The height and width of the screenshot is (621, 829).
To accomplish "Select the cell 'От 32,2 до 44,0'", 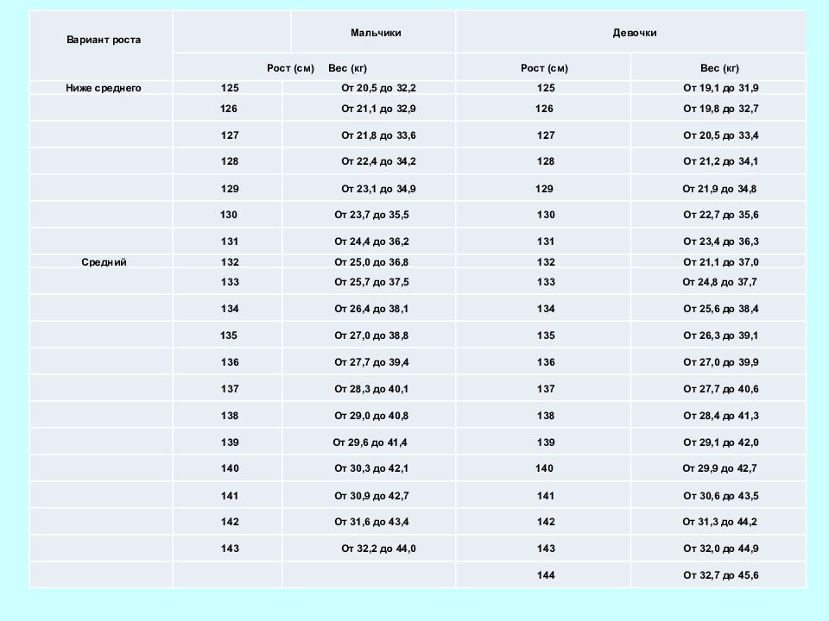I will coord(378,549).
